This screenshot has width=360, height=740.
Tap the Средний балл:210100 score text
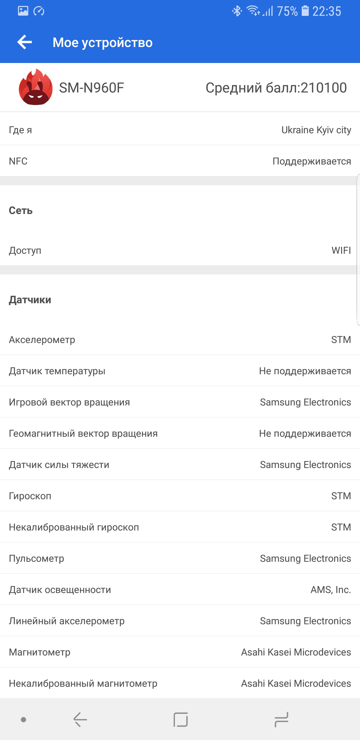coord(276,87)
